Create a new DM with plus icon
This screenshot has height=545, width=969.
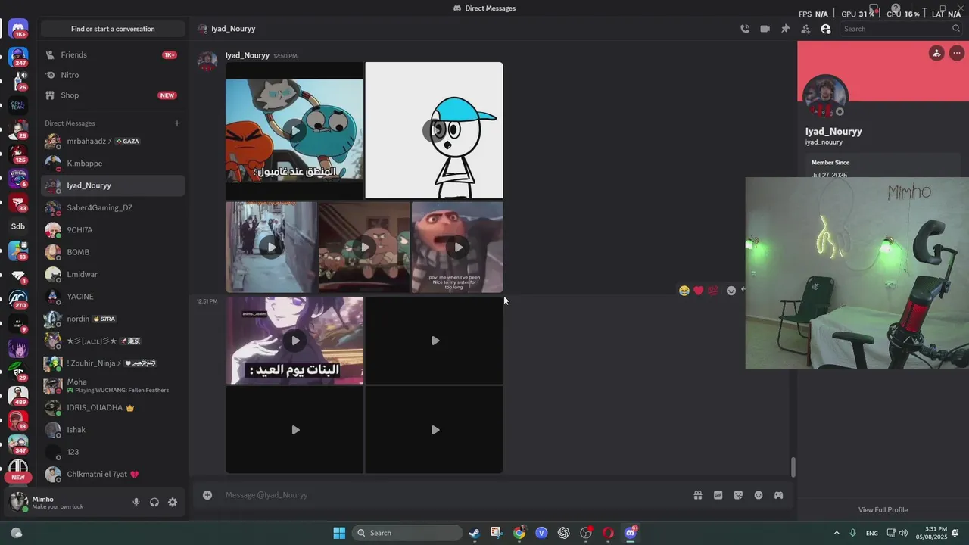[x=177, y=123]
